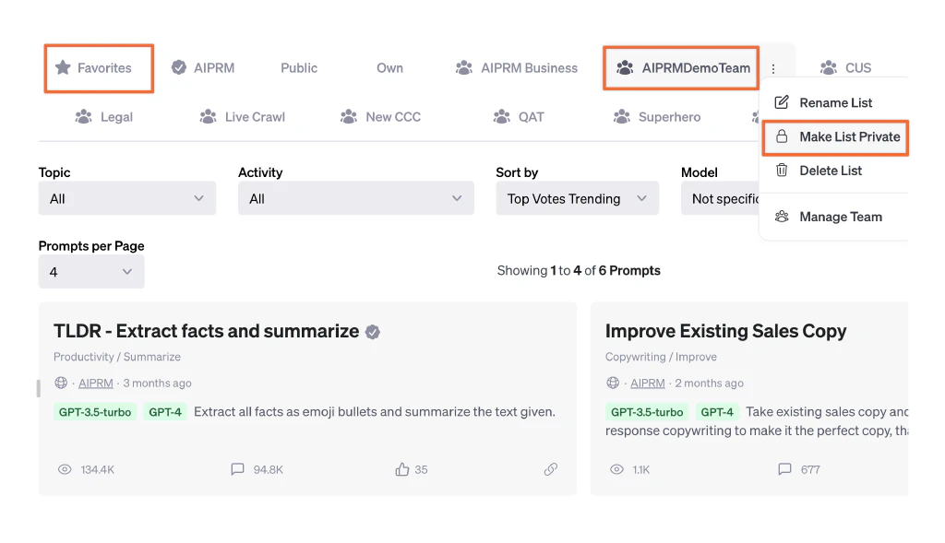The image size is (945, 543).
Task: Choose Rename List from the menu
Action: 834,103
